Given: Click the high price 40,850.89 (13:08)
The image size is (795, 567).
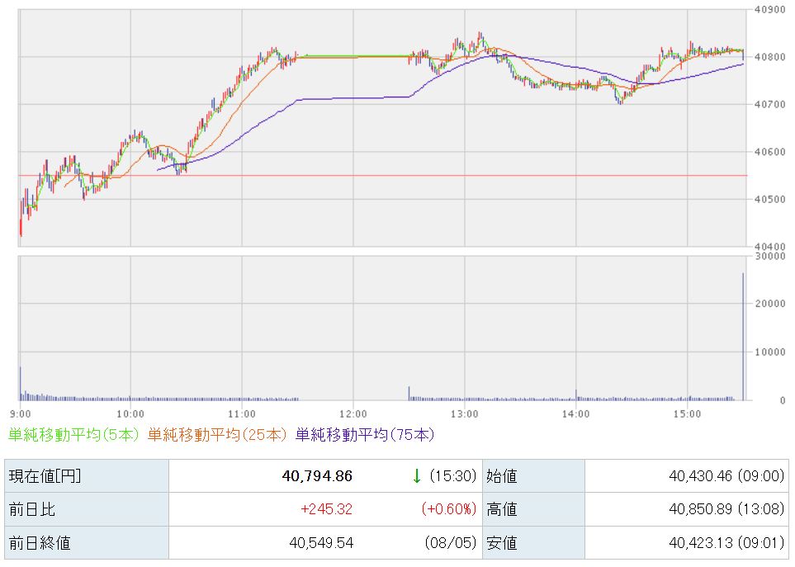Looking at the screenshot, I should coord(726,508).
